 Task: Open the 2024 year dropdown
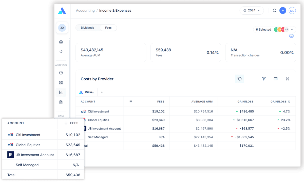point(252,11)
